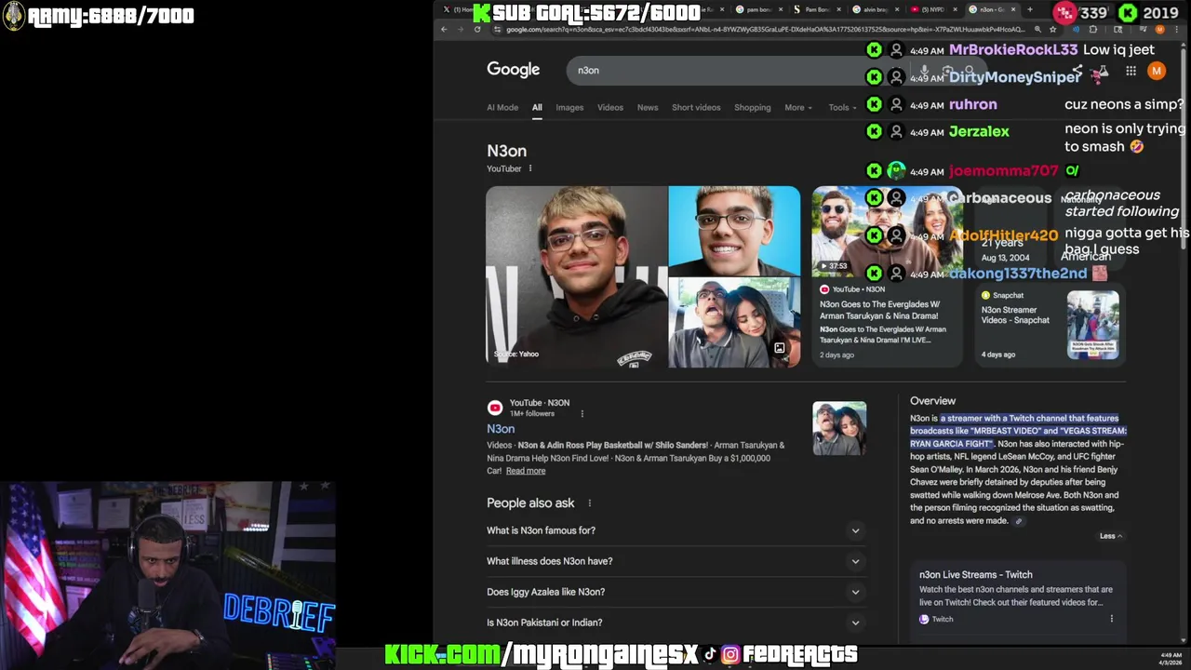Open the Google apps grid icon
The height and width of the screenshot is (670, 1191).
(x=1131, y=71)
